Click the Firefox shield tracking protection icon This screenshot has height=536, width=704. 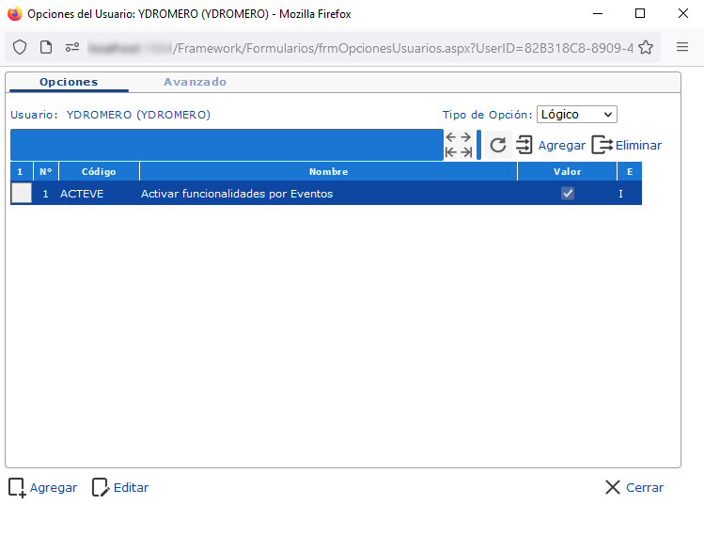[20, 47]
